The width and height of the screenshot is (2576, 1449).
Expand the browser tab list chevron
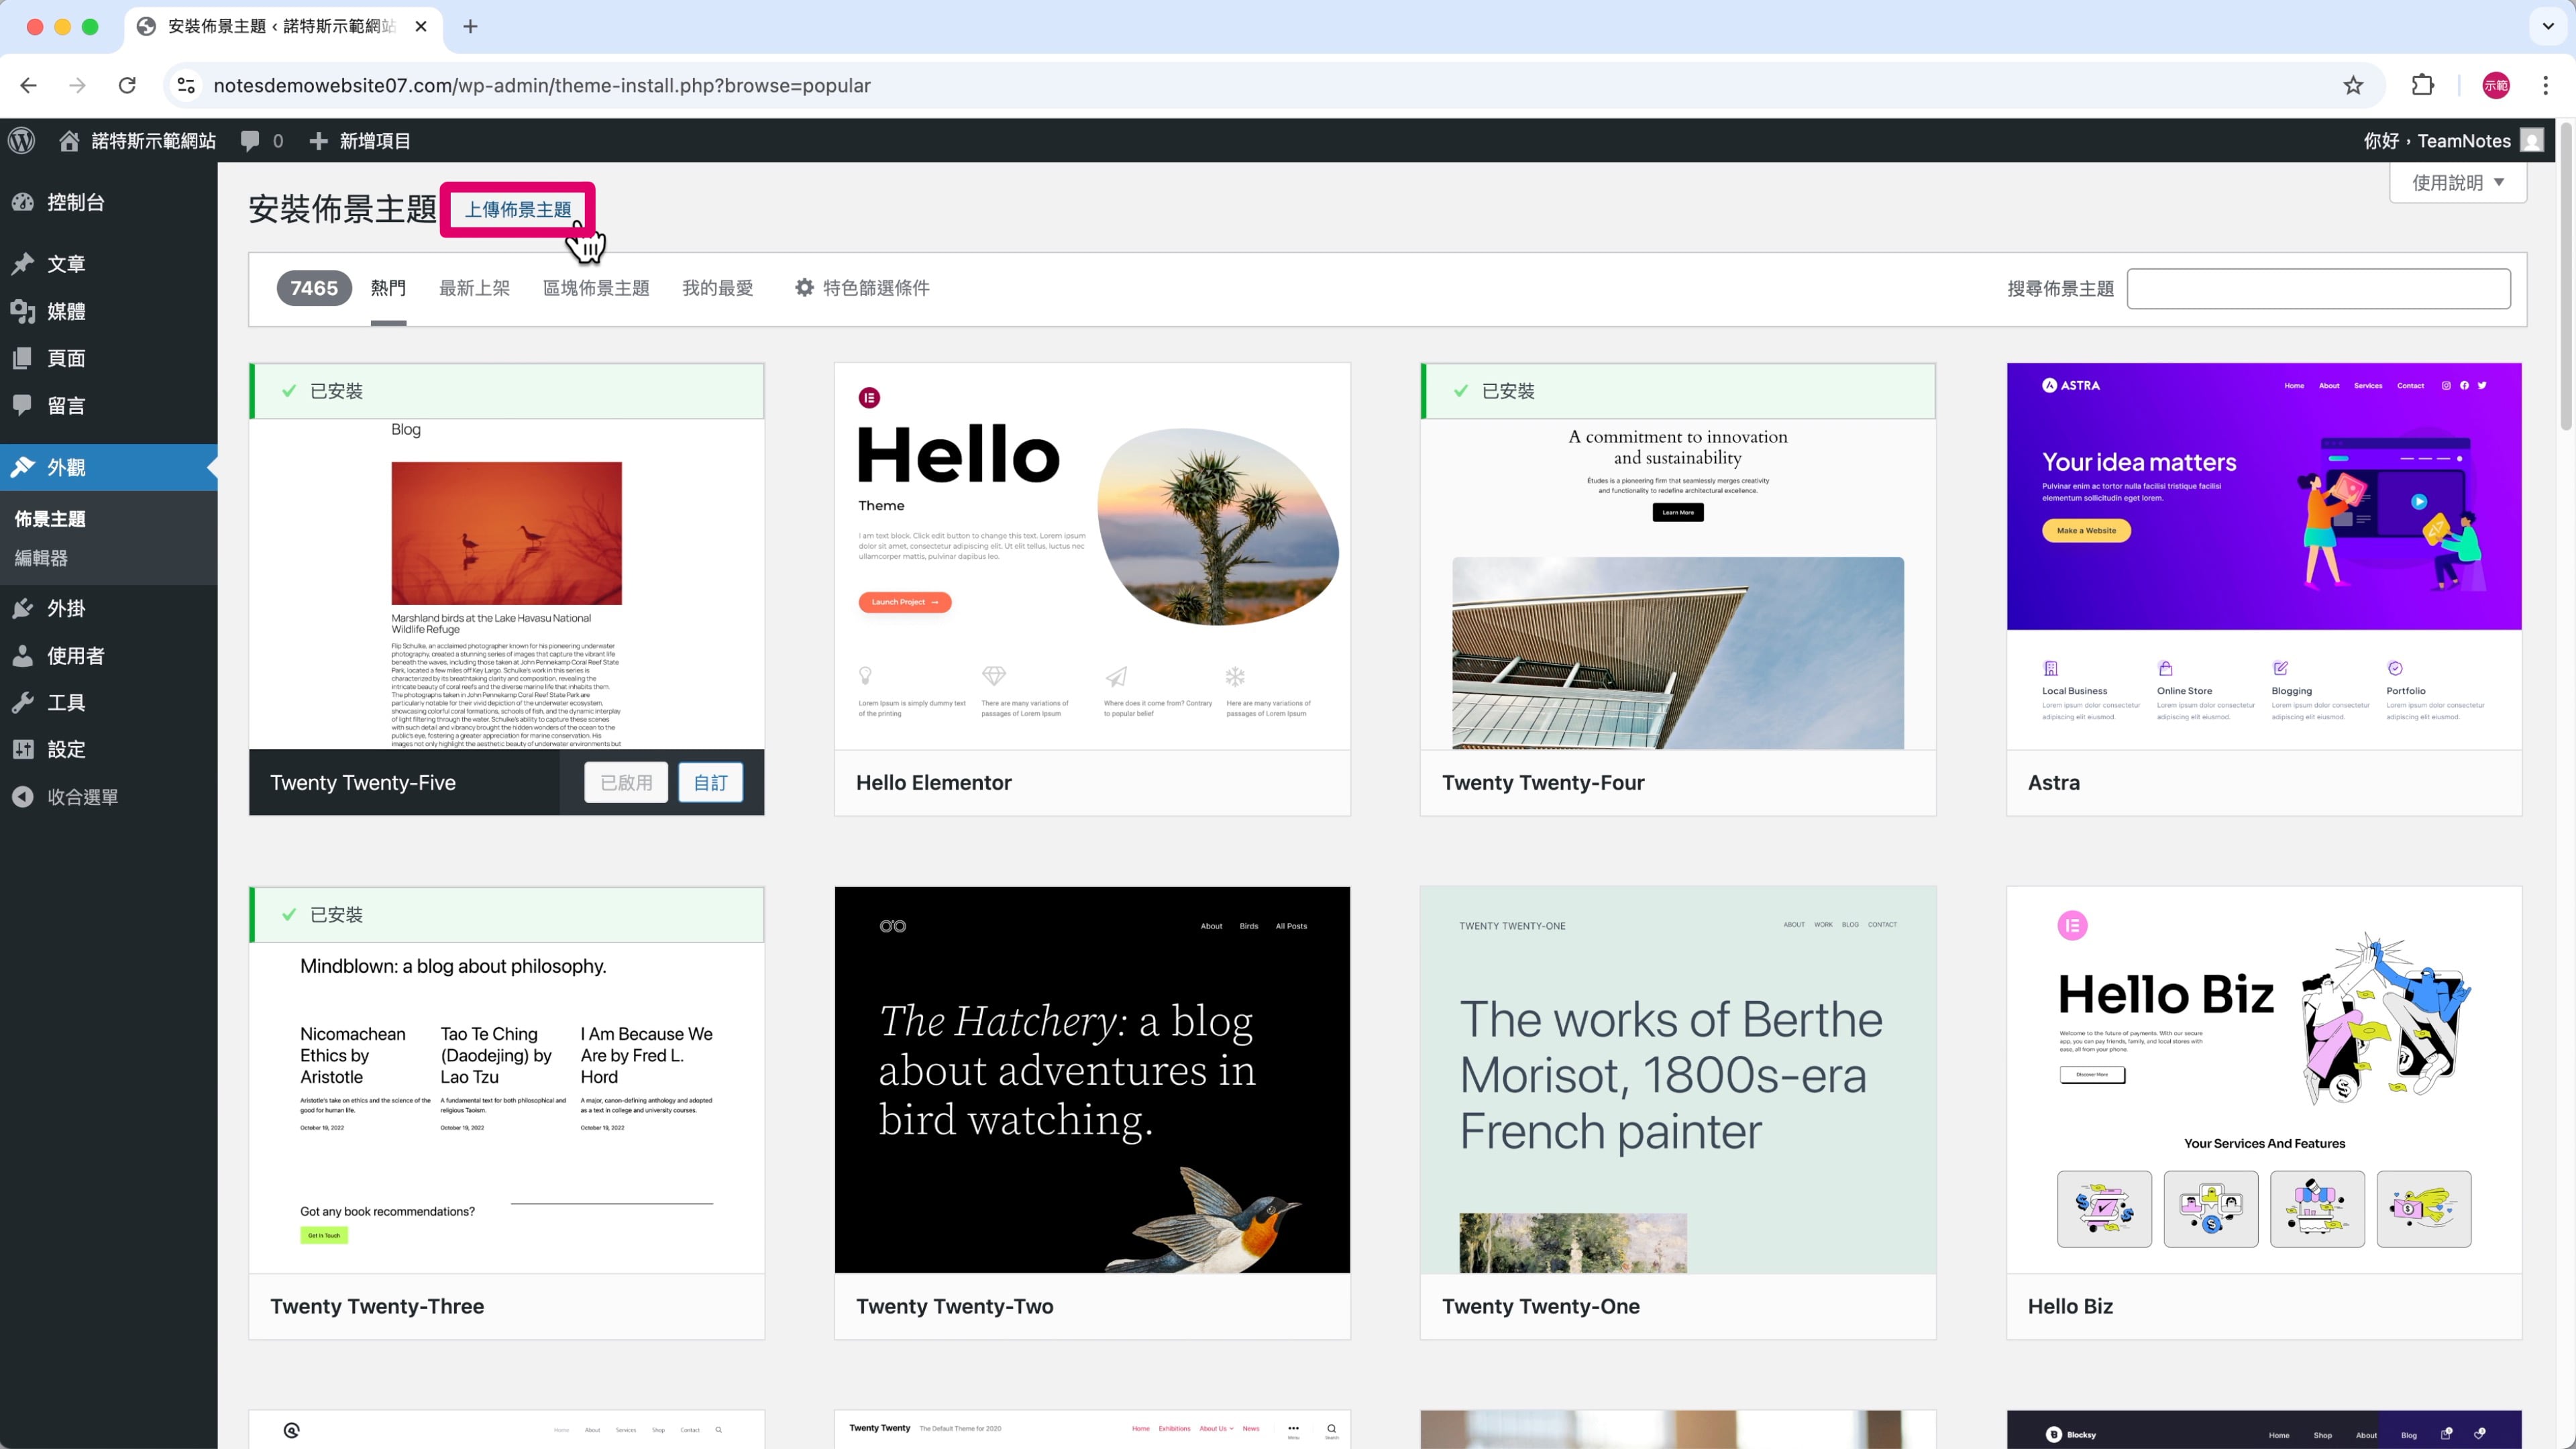click(x=2547, y=26)
